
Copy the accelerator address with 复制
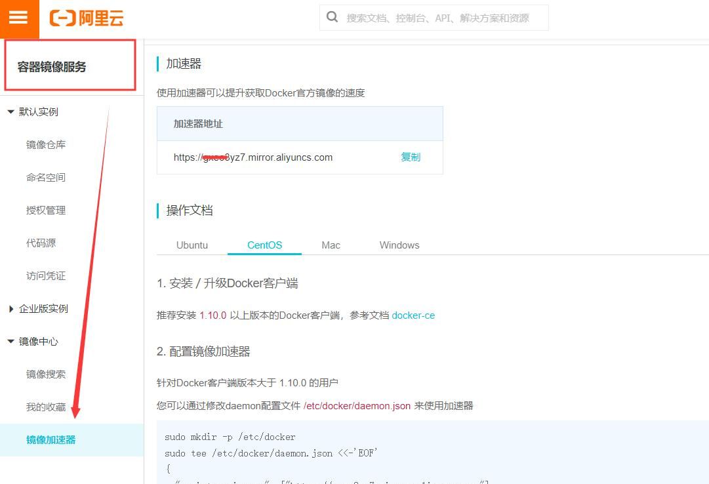coord(411,157)
